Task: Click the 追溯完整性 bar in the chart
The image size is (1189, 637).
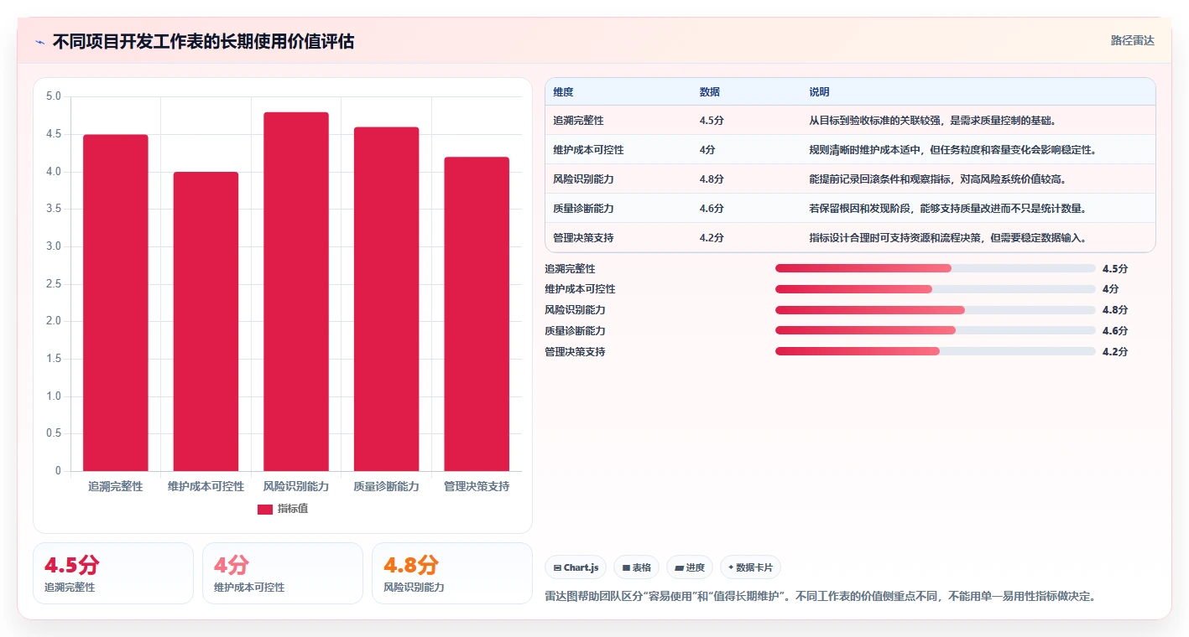Action: pyautogui.click(x=116, y=303)
